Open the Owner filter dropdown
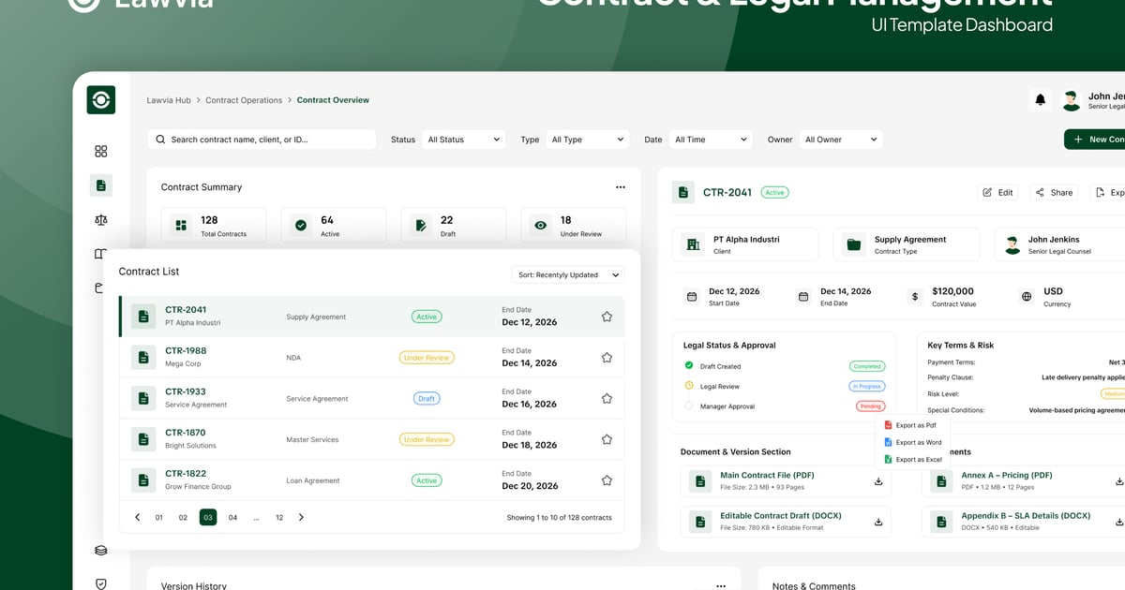 841,140
